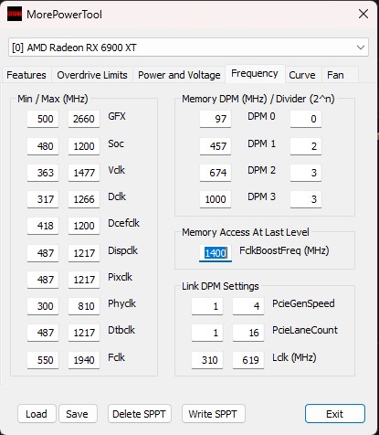Viewport: 379px width, 435px height.
Task: Click the Dcefclk maximum frequency field
Action: (84, 226)
